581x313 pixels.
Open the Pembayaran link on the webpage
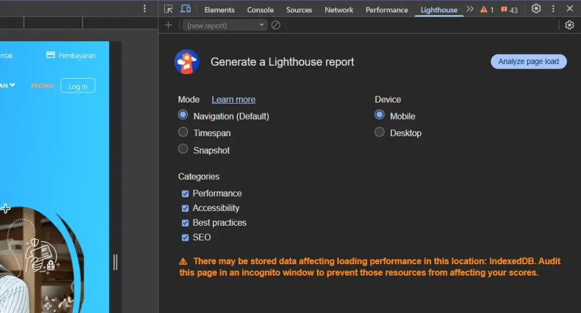pos(77,56)
